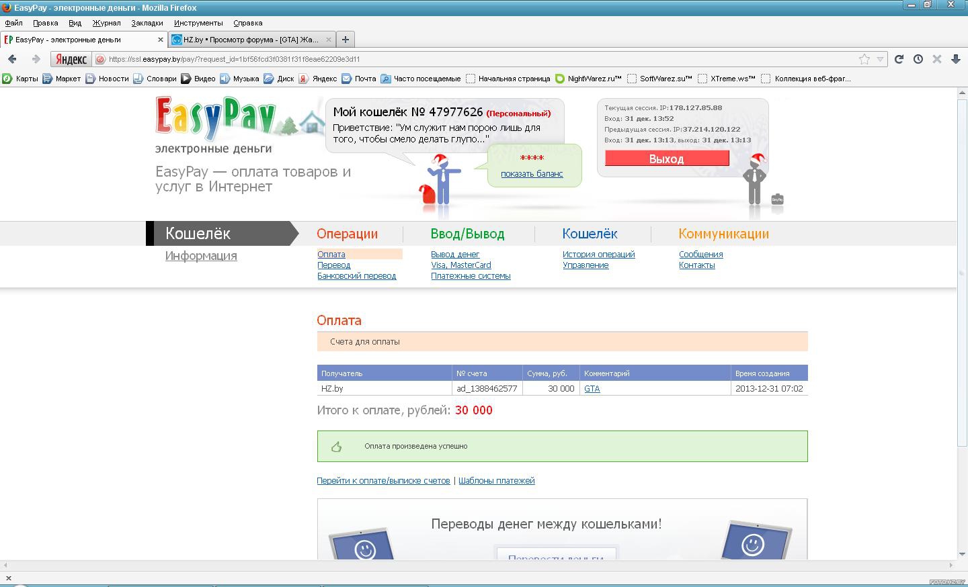Open the XTreme.ws bookmark
Viewport: 968px width, 587px height.
point(727,79)
